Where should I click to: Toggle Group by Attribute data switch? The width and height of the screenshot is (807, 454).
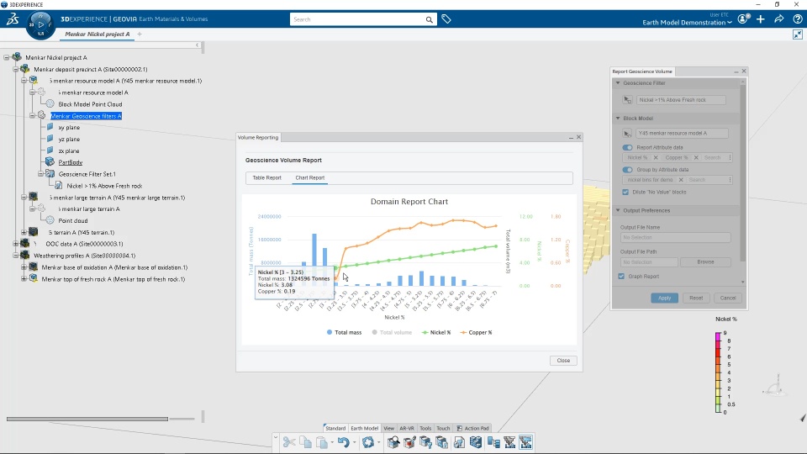pyautogui.click(x=627, y=169)
